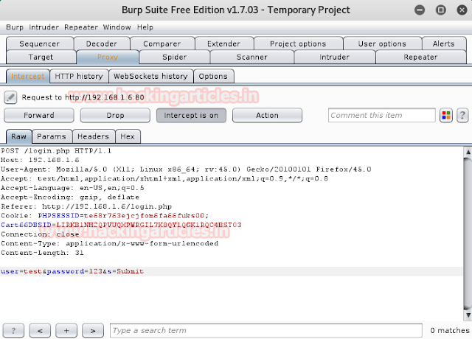Click the Forward button
Image resolution: width=472 pixels, height=339 pixels.
tap(39, 115)
